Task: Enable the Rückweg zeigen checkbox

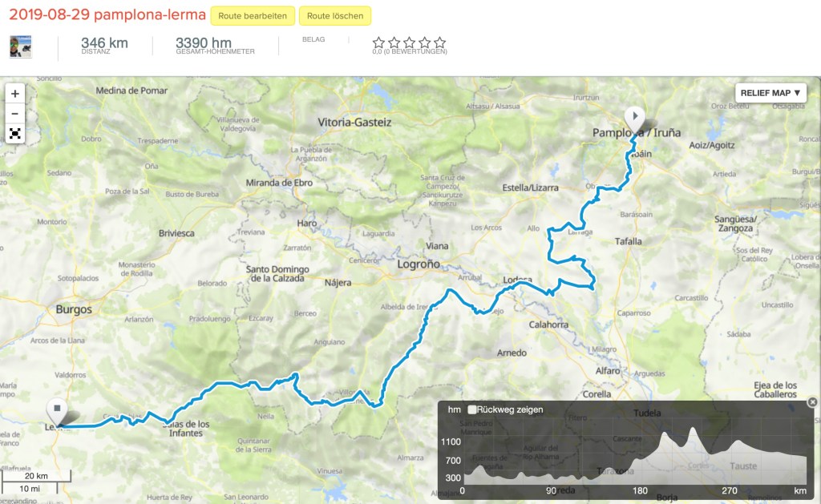Action: tap(472, 409)
